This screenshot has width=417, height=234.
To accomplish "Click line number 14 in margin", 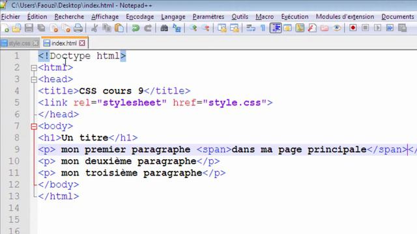I will (14, 208).
